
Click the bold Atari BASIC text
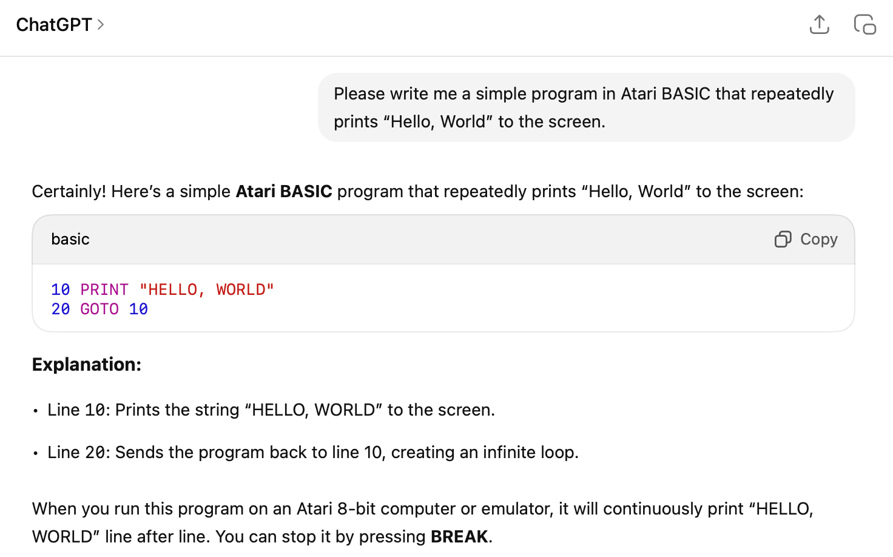pos(283,191)
